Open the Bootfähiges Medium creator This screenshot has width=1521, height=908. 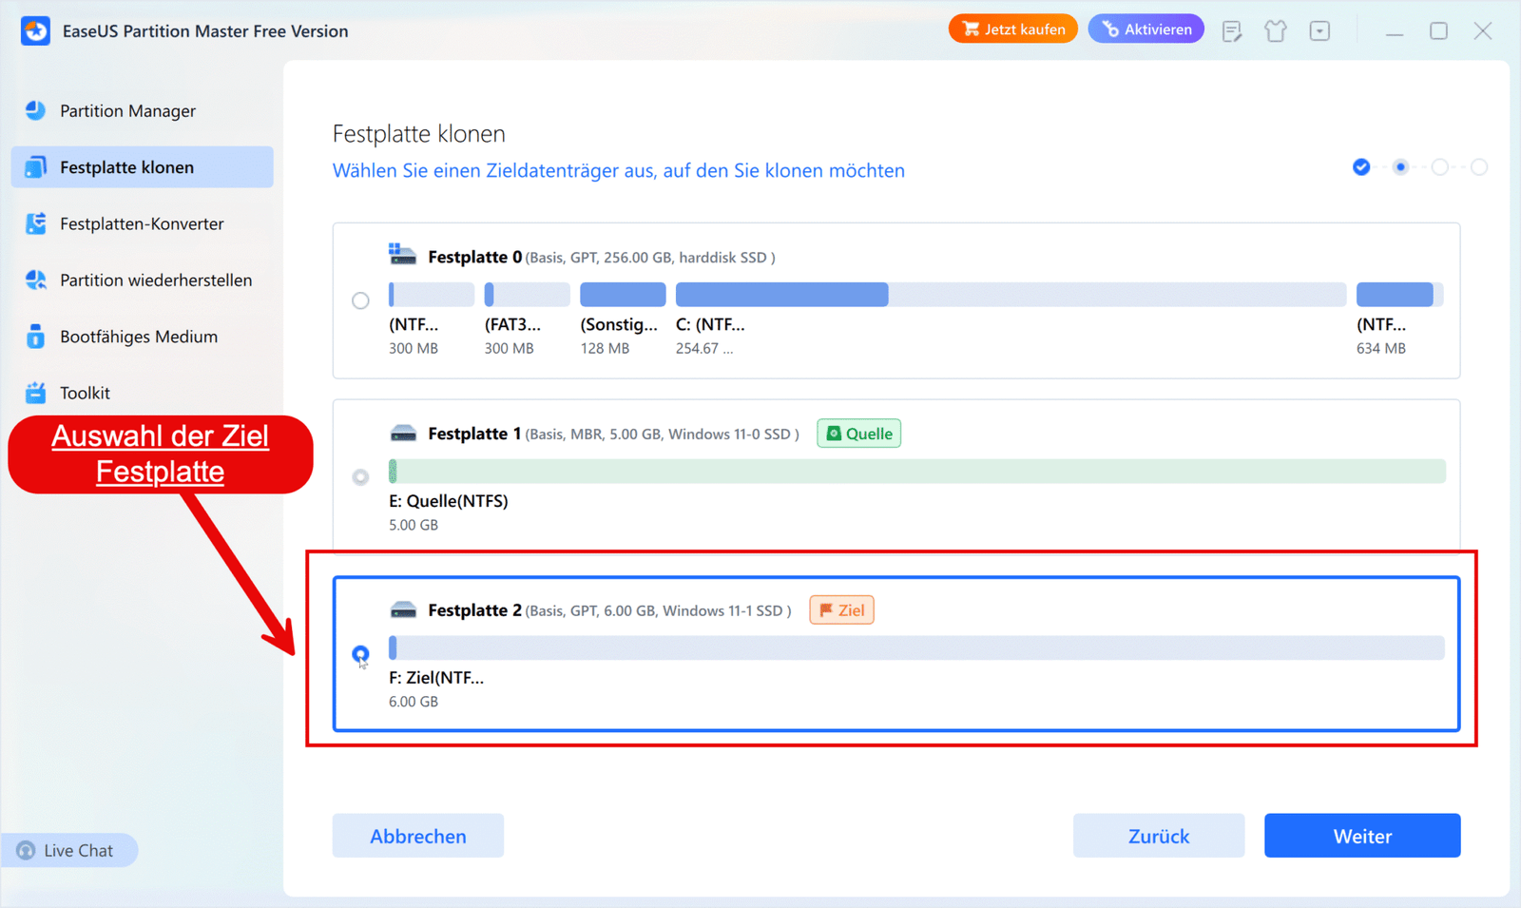(x=138, y=336)
